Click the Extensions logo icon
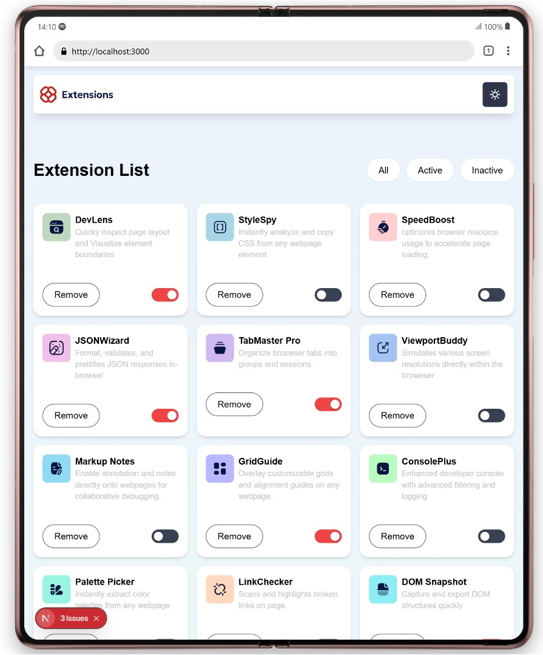 48,95
